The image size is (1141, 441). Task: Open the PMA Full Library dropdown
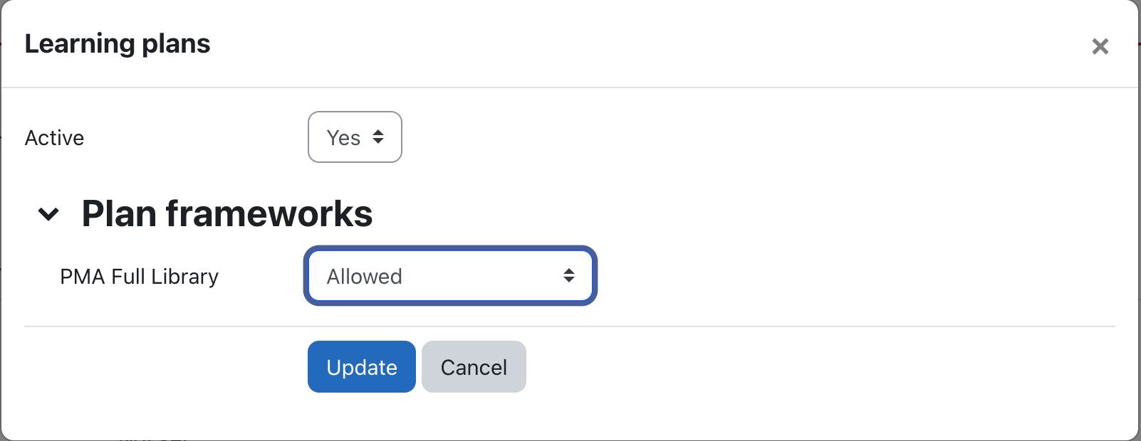pyautogui.click(x=450, y=276)
